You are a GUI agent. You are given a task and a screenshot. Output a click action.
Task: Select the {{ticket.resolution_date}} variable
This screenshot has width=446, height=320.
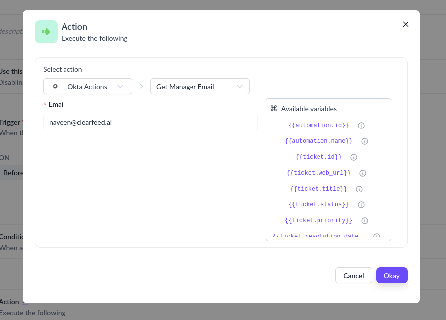tap(315, 235)
